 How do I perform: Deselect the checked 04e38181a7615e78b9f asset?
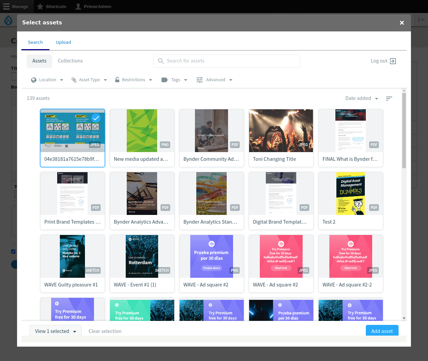[x=96, y=118]
